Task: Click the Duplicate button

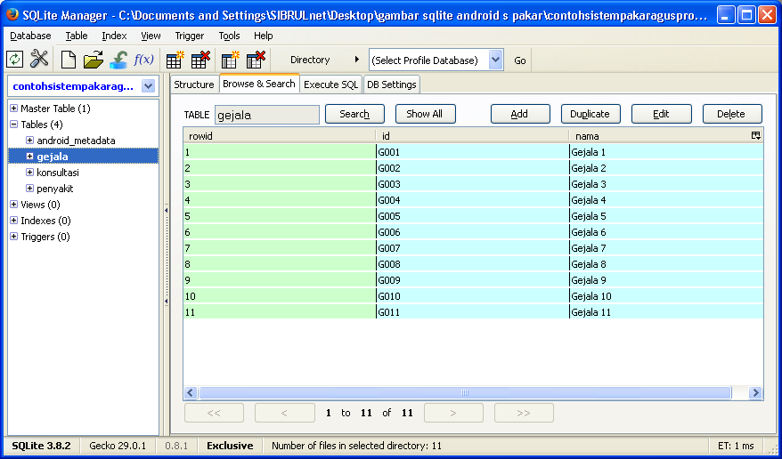Action: (x=591, y=114)
